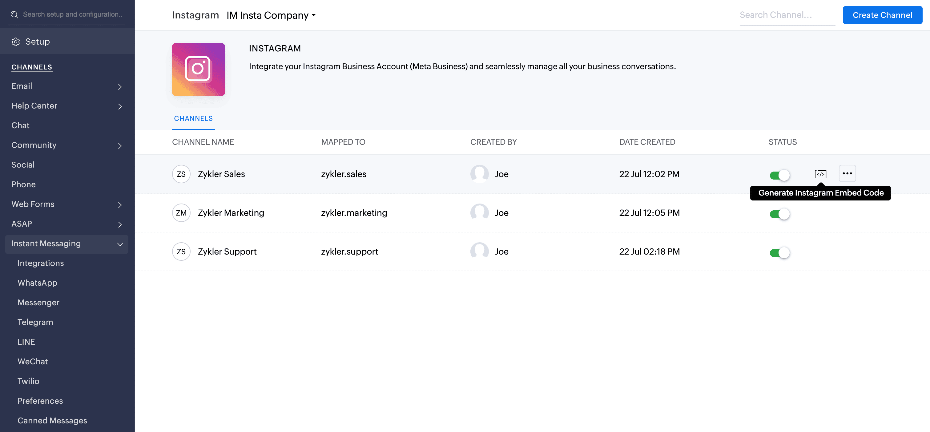Select Telegram in the sidebar
This screenshot has width=930, height=432.
tap(35, 322)
